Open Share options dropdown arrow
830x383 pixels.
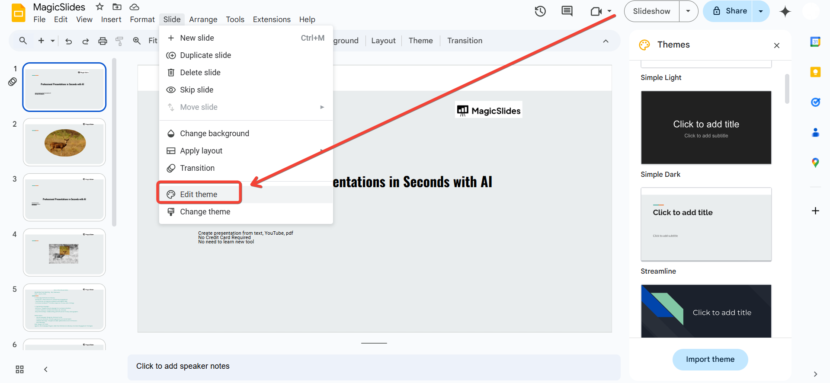[761, 11]
